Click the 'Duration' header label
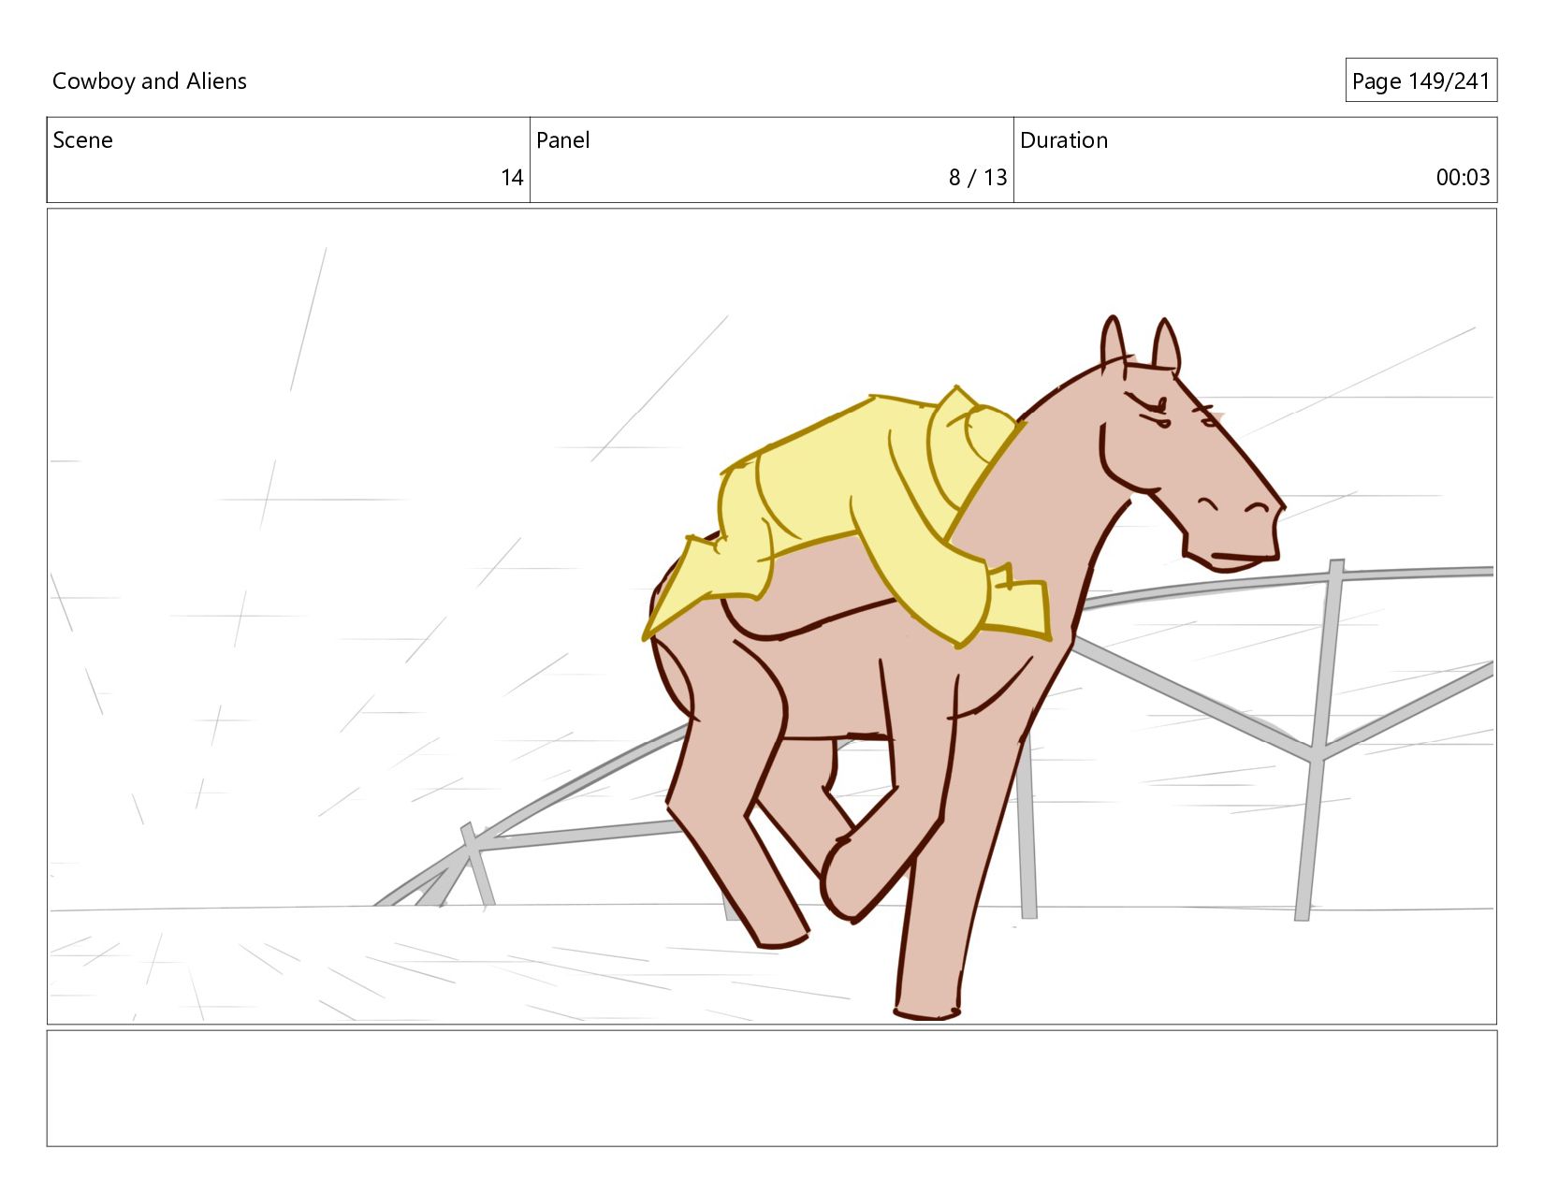Screen dimensions: 1544x1193 click(1064, 140)
